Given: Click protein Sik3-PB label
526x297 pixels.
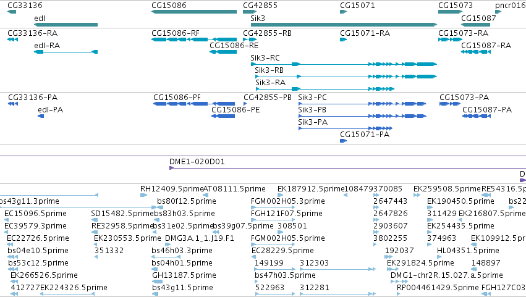Looking at the screenshot, I should tap(312, 110).
